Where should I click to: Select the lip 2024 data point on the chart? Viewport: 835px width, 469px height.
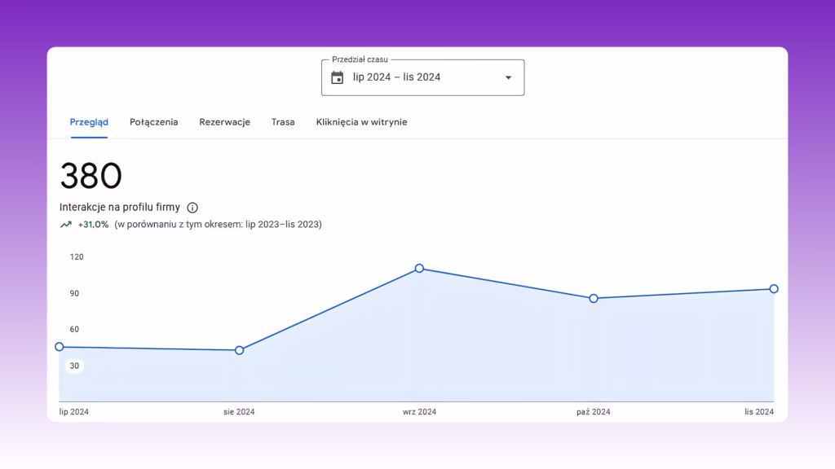click(60, 347)
